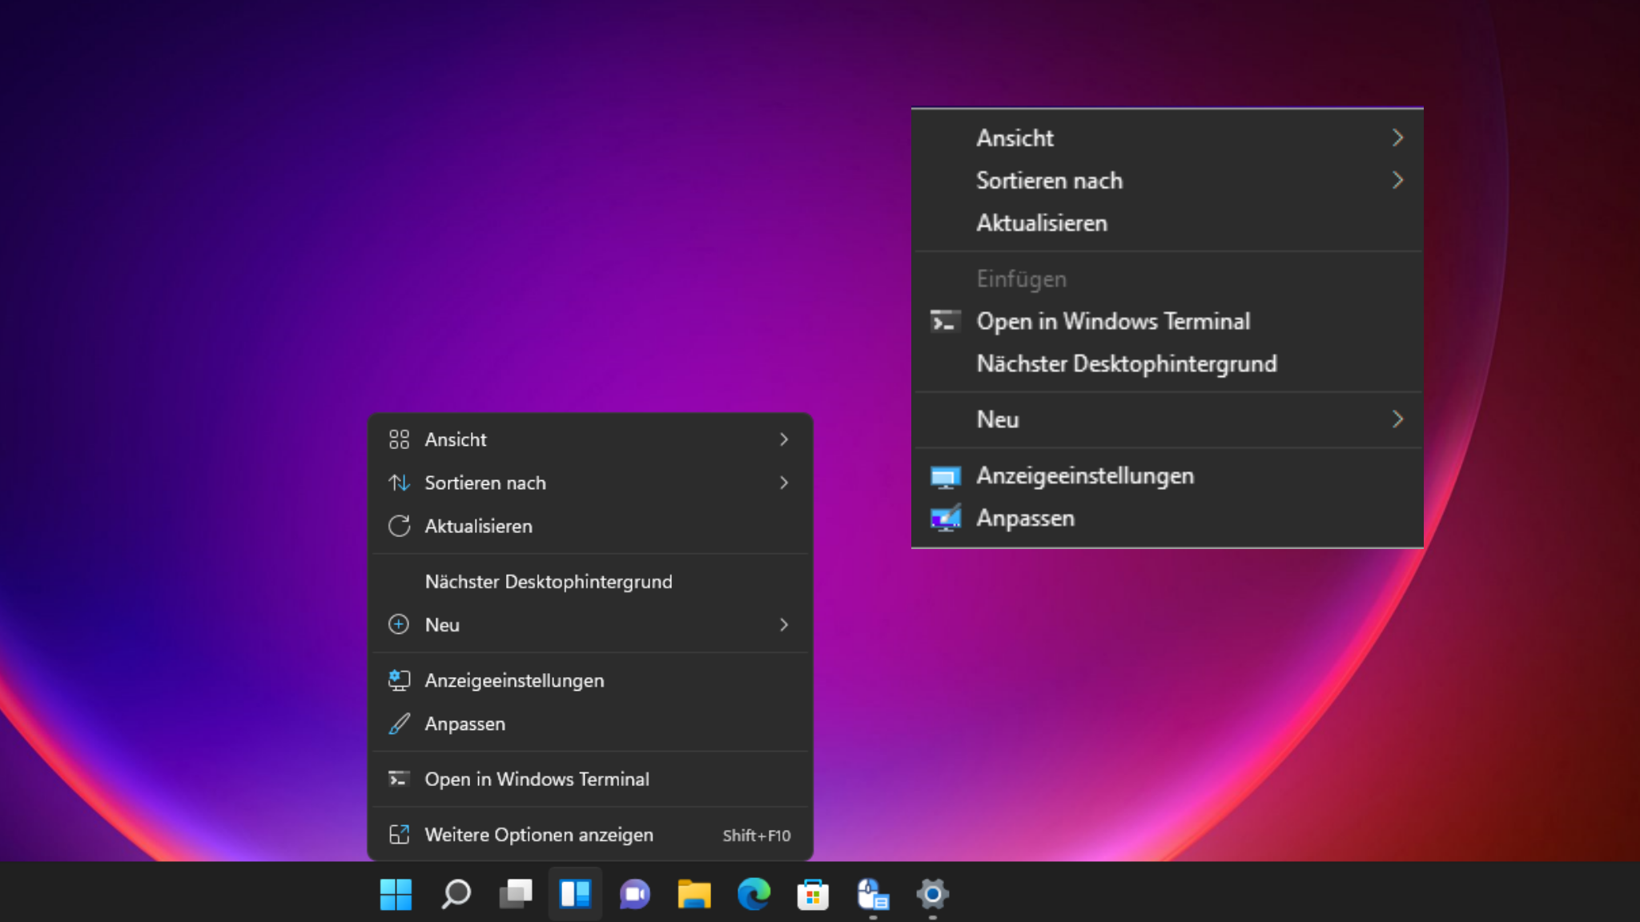The height and width of the screenshot is (922, 1640).
Task: Choose Sortieren nach in classic context menu
Action: pos(1168,180)
